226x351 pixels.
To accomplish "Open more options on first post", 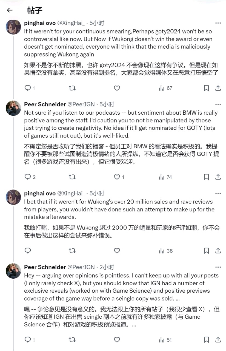I will 218,23.
